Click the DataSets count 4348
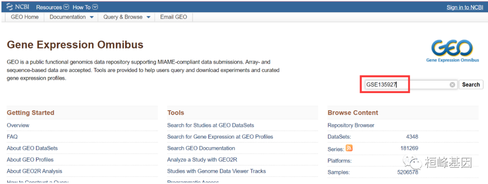 412,137
